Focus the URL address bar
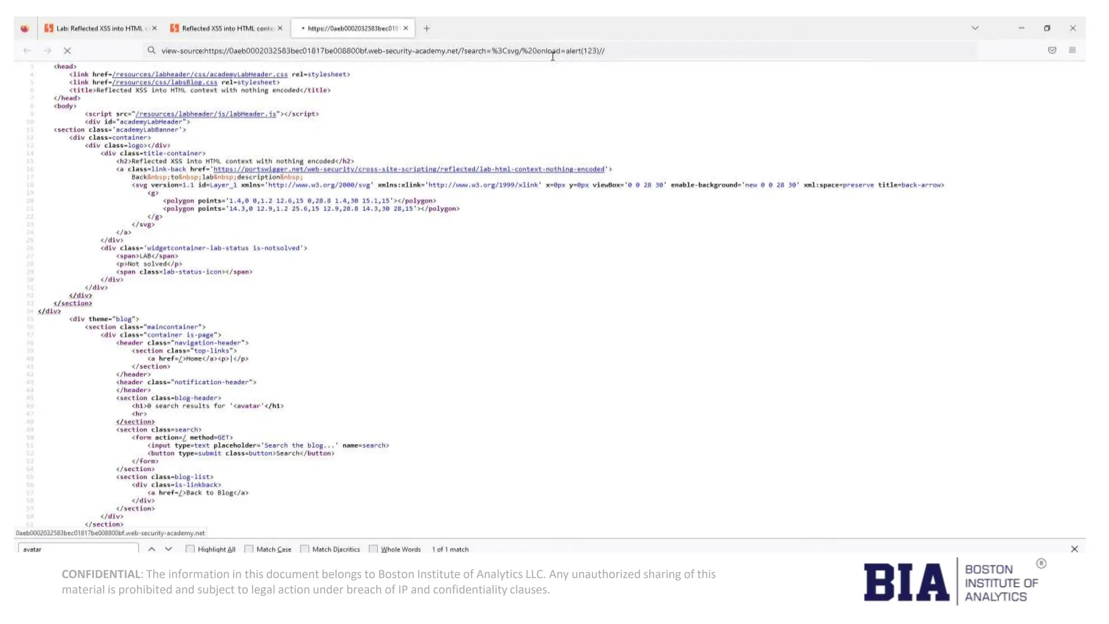This screenshot has height=624, width=1109. [559, 50]
